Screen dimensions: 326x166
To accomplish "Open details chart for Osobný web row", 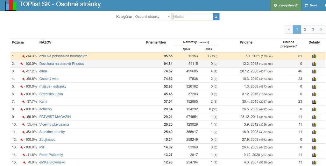I will coord(314,79).
